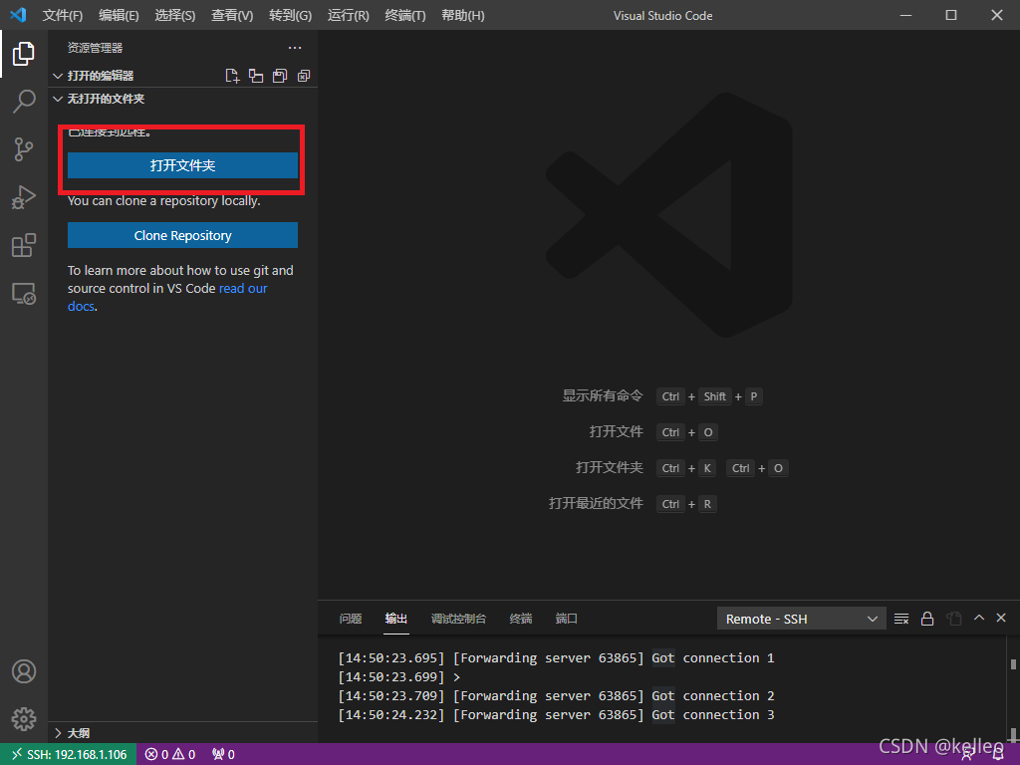1020x765 pixels.
Task: Toggle vertical/horizontal editor layout icon
Action: coord(256,76)
